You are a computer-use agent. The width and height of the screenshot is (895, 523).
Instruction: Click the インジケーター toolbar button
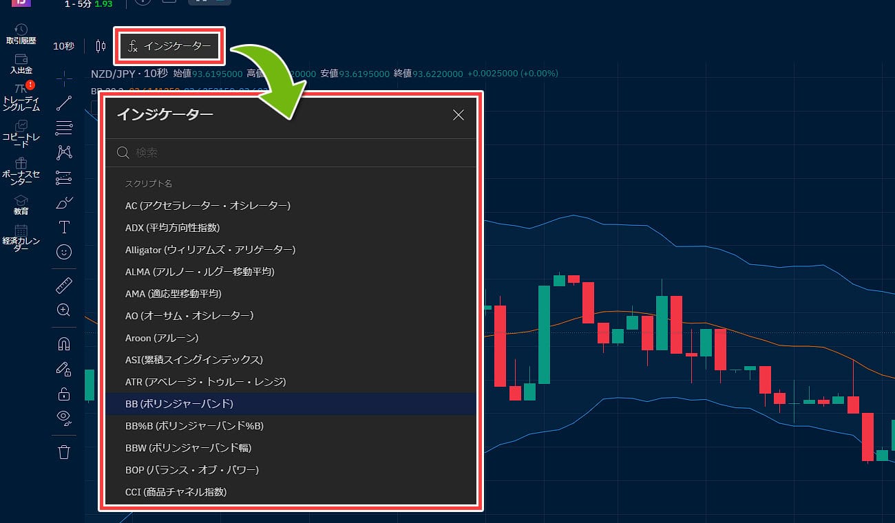click(169, 46)
